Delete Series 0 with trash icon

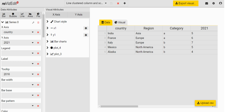38,22
